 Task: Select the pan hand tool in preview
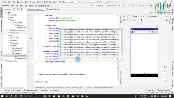[165, 67]
